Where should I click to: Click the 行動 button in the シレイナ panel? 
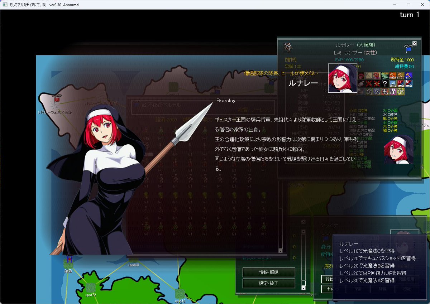[327, 279]
